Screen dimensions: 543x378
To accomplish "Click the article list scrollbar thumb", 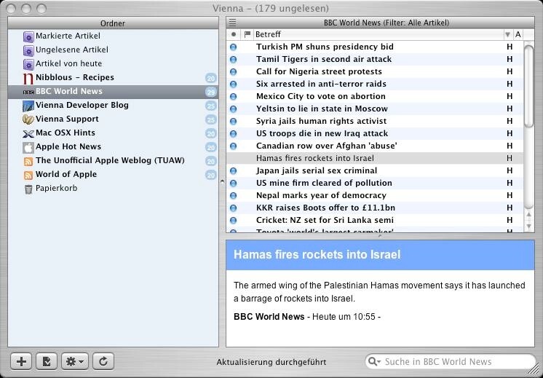I will coord(528,86).
